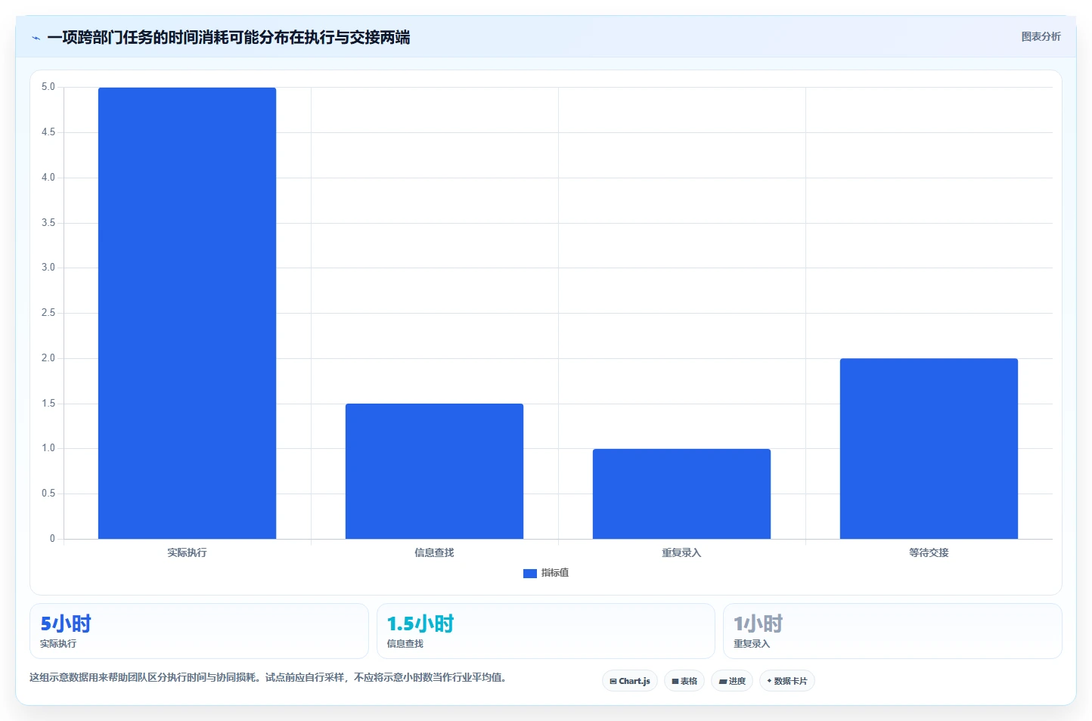Click the 重复录入 x-axis label
This screenshot has height=721, width=1092.
[x=681, y=552]
